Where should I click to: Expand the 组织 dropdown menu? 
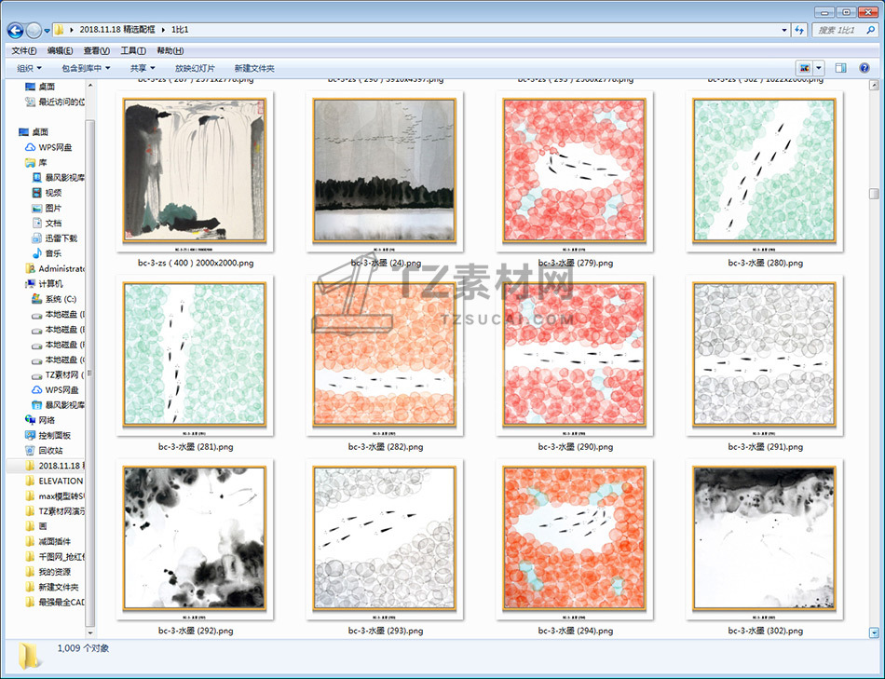tap(29, 68)
